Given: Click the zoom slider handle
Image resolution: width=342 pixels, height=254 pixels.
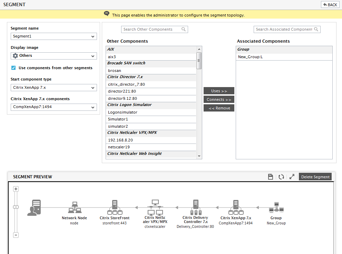Looking at the screenshot, I should tap(16, 207).
